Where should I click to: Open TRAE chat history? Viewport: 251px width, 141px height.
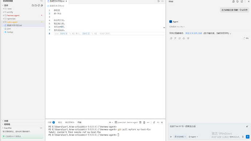pyautogui.click(x=238, y=1)
